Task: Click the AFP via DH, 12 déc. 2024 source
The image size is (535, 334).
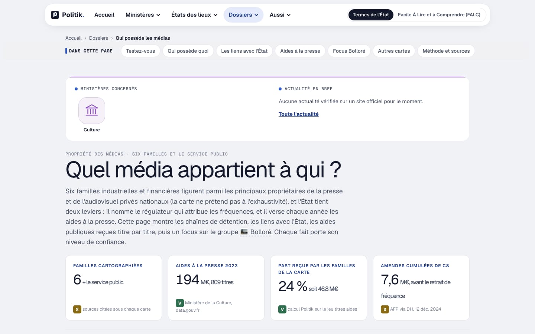Action: tap(415, 309)
